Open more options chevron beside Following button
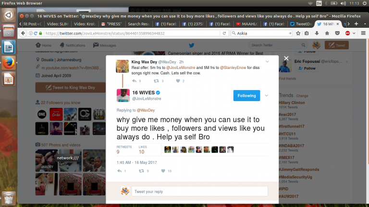Screen dimensions: 369x207 266,95
